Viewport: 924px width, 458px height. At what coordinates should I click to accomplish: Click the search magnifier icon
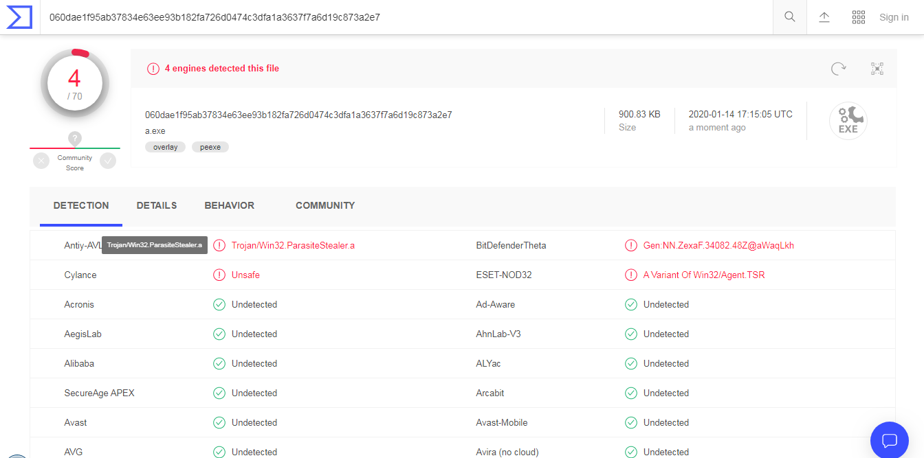click(790, 17)
